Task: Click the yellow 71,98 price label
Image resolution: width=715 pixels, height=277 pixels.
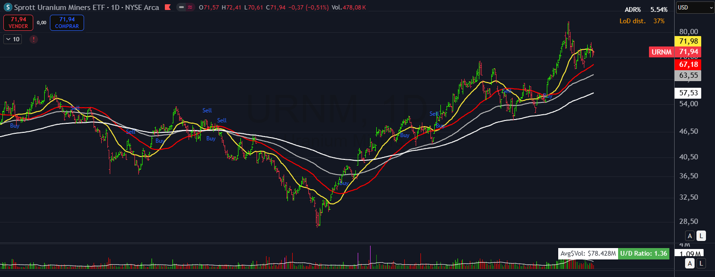Action: (688, 41)
